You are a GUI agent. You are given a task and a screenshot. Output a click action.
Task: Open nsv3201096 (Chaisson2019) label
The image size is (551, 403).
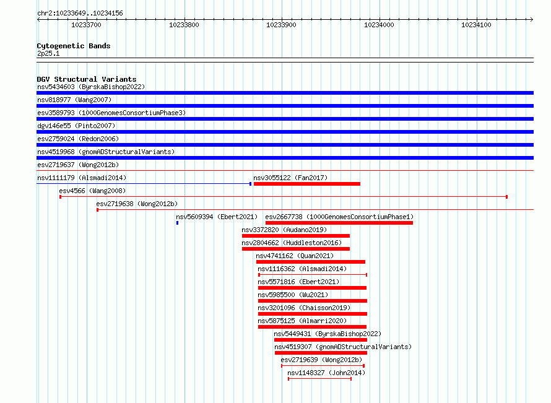pos(304,308)
